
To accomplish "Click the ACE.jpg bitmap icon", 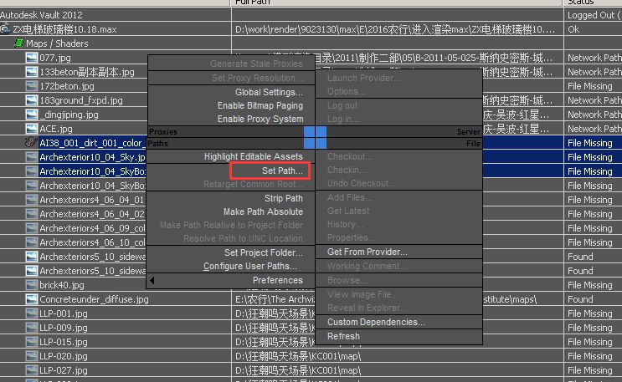I will [x=32, y=129].
